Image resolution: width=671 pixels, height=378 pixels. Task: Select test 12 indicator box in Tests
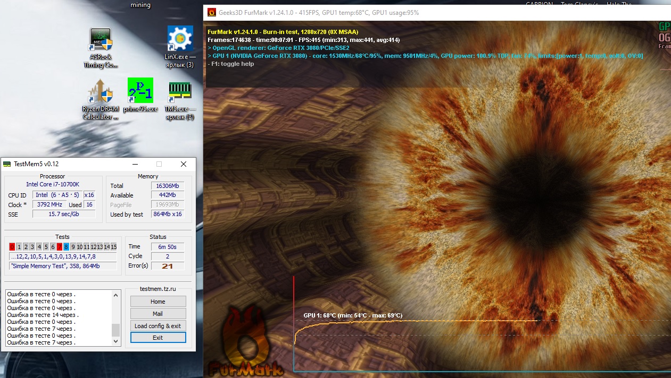point(93,247)
